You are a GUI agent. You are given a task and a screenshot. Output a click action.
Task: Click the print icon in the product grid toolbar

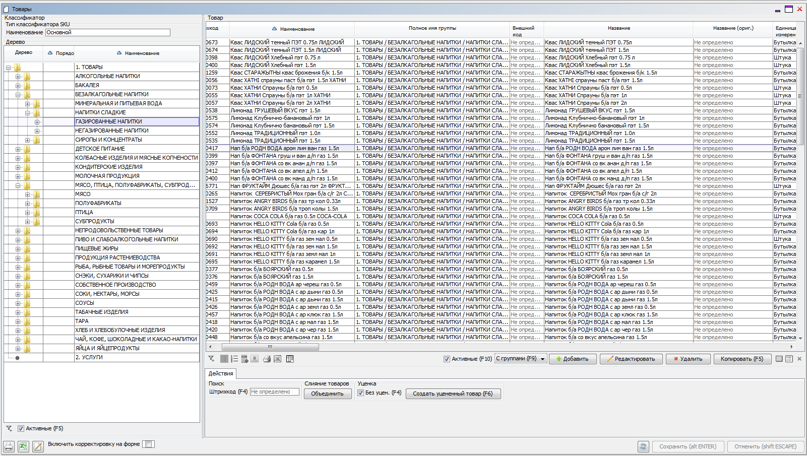click(267, 359)
